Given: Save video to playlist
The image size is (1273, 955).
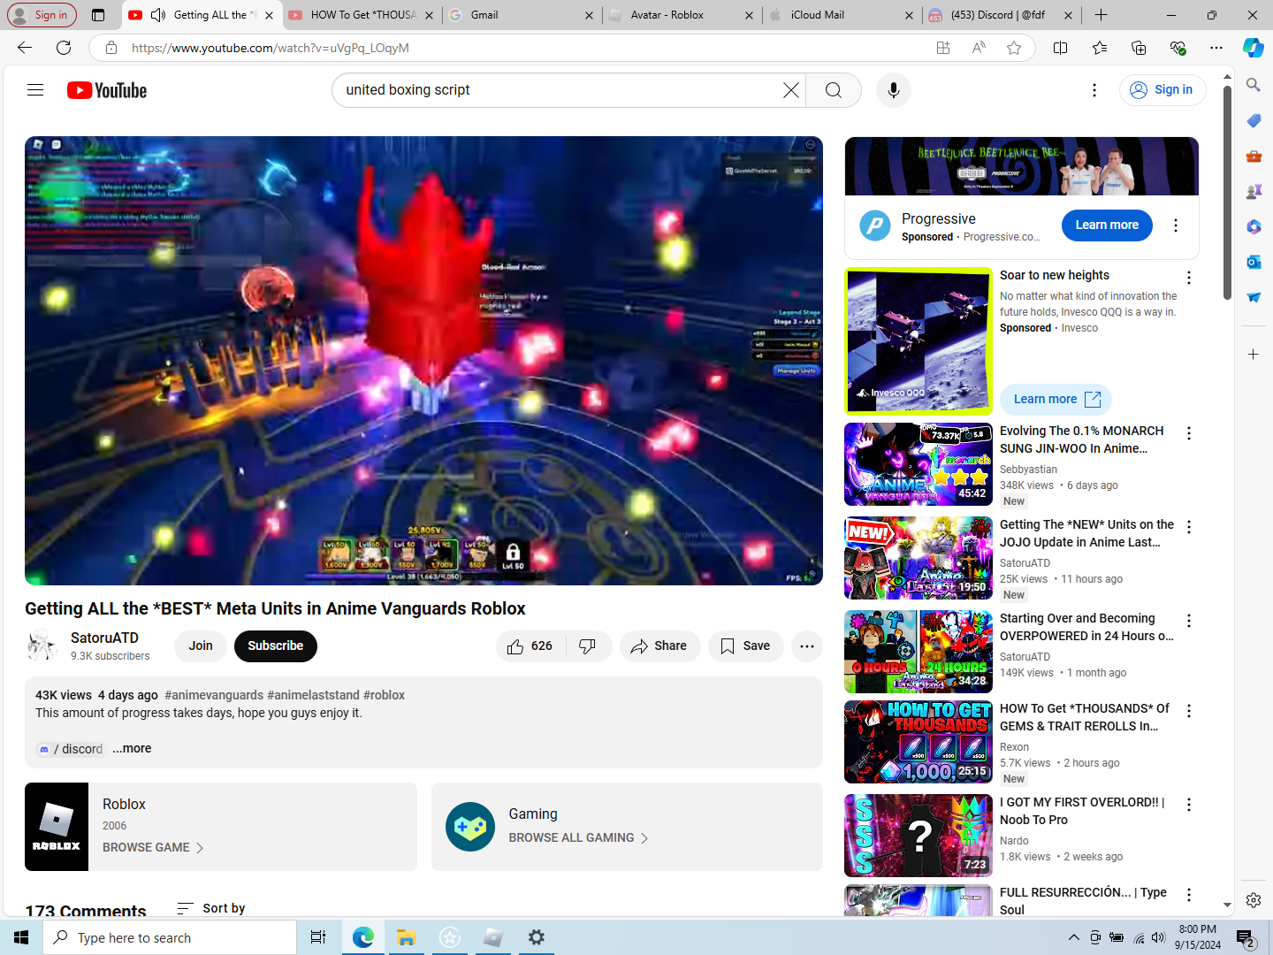Looking at the screenshot, I should pos(745,646).
